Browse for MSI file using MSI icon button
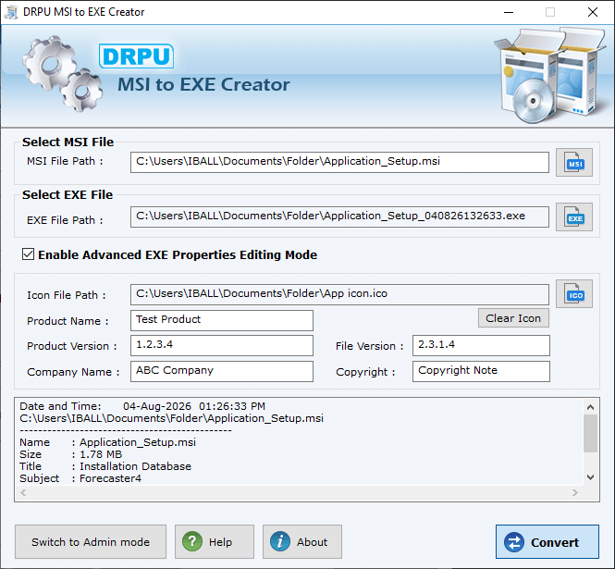This screenshot has width=615, height=569. coord(573,163)
